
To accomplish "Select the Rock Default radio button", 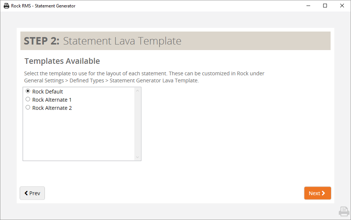I will [x=28, y=91].
